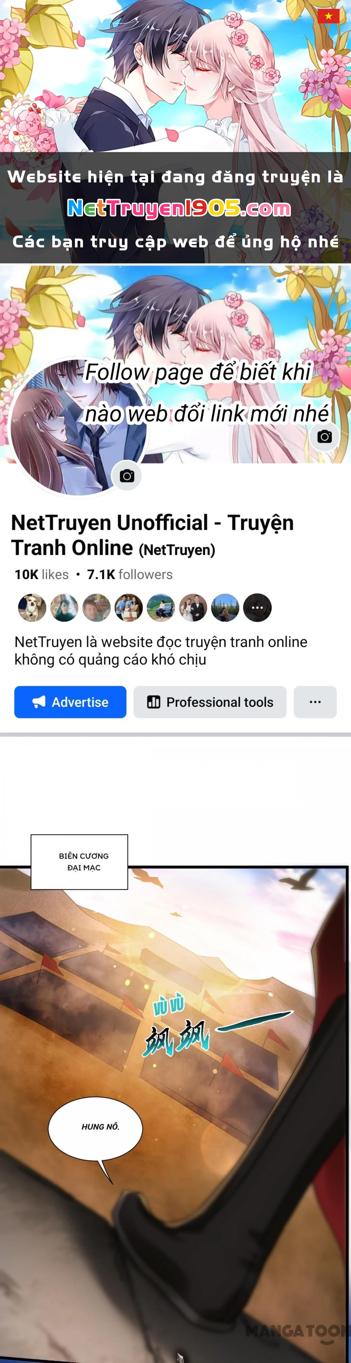
Task: Click the 7.1K followers count
Action: click(x=130, y=574)
